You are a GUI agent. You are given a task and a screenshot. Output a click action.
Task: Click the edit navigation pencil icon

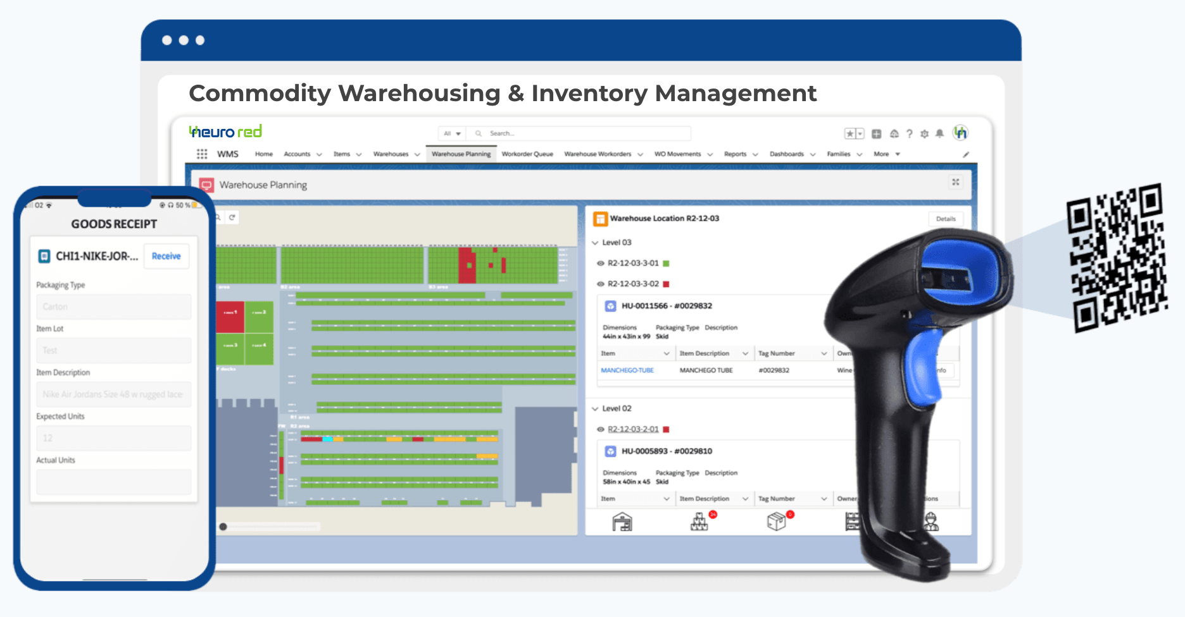[x=966, y=154]
